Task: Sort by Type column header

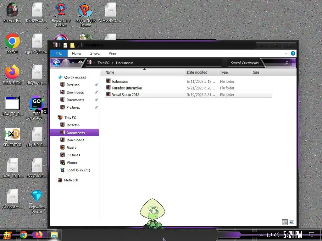Action: tap(234, 72)
